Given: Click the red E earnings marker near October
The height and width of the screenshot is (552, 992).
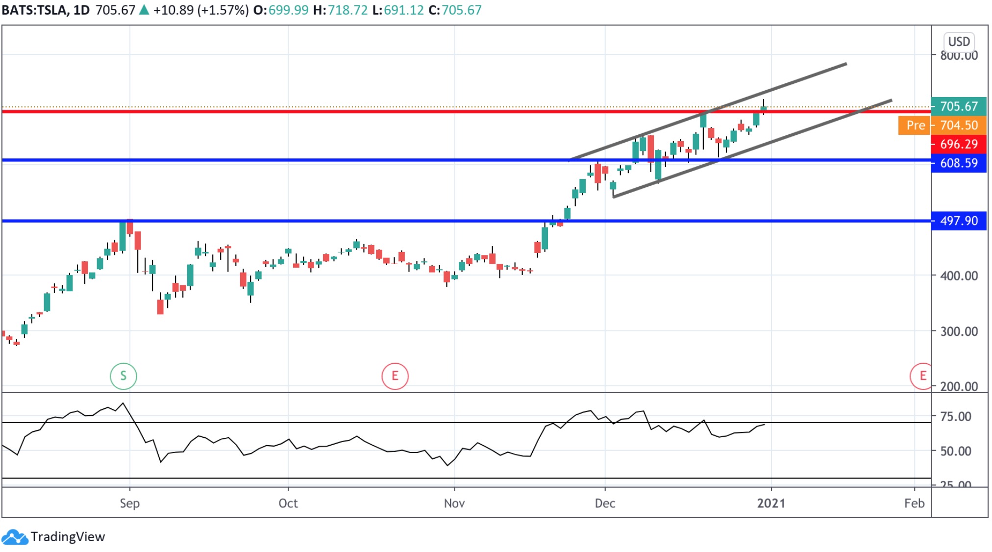Looking at the screenshot, I should [x=395, y=376].
